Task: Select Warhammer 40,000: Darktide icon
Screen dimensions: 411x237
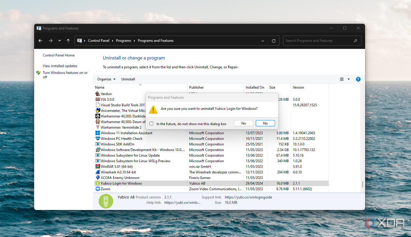Action: coord(98,116)
